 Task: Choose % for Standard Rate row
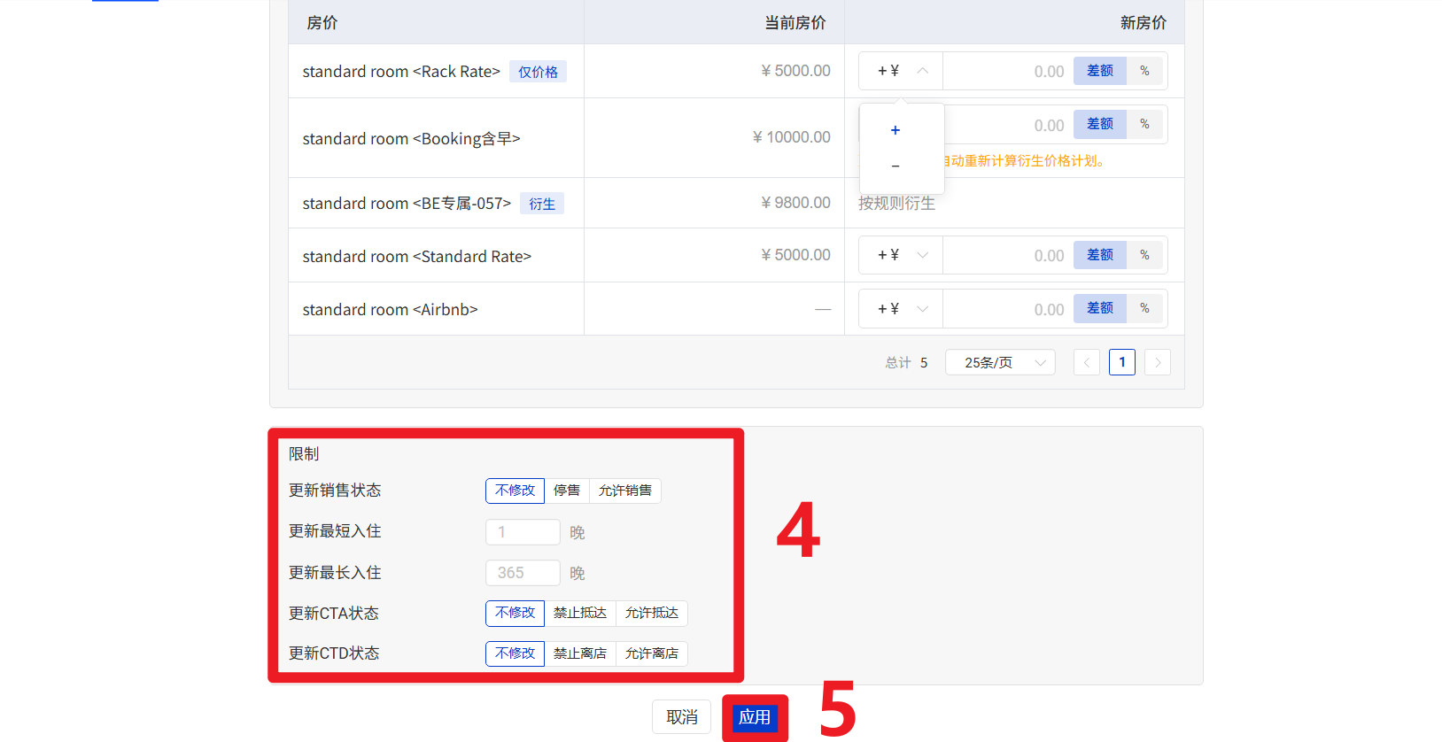click(x=1144, y=255)
